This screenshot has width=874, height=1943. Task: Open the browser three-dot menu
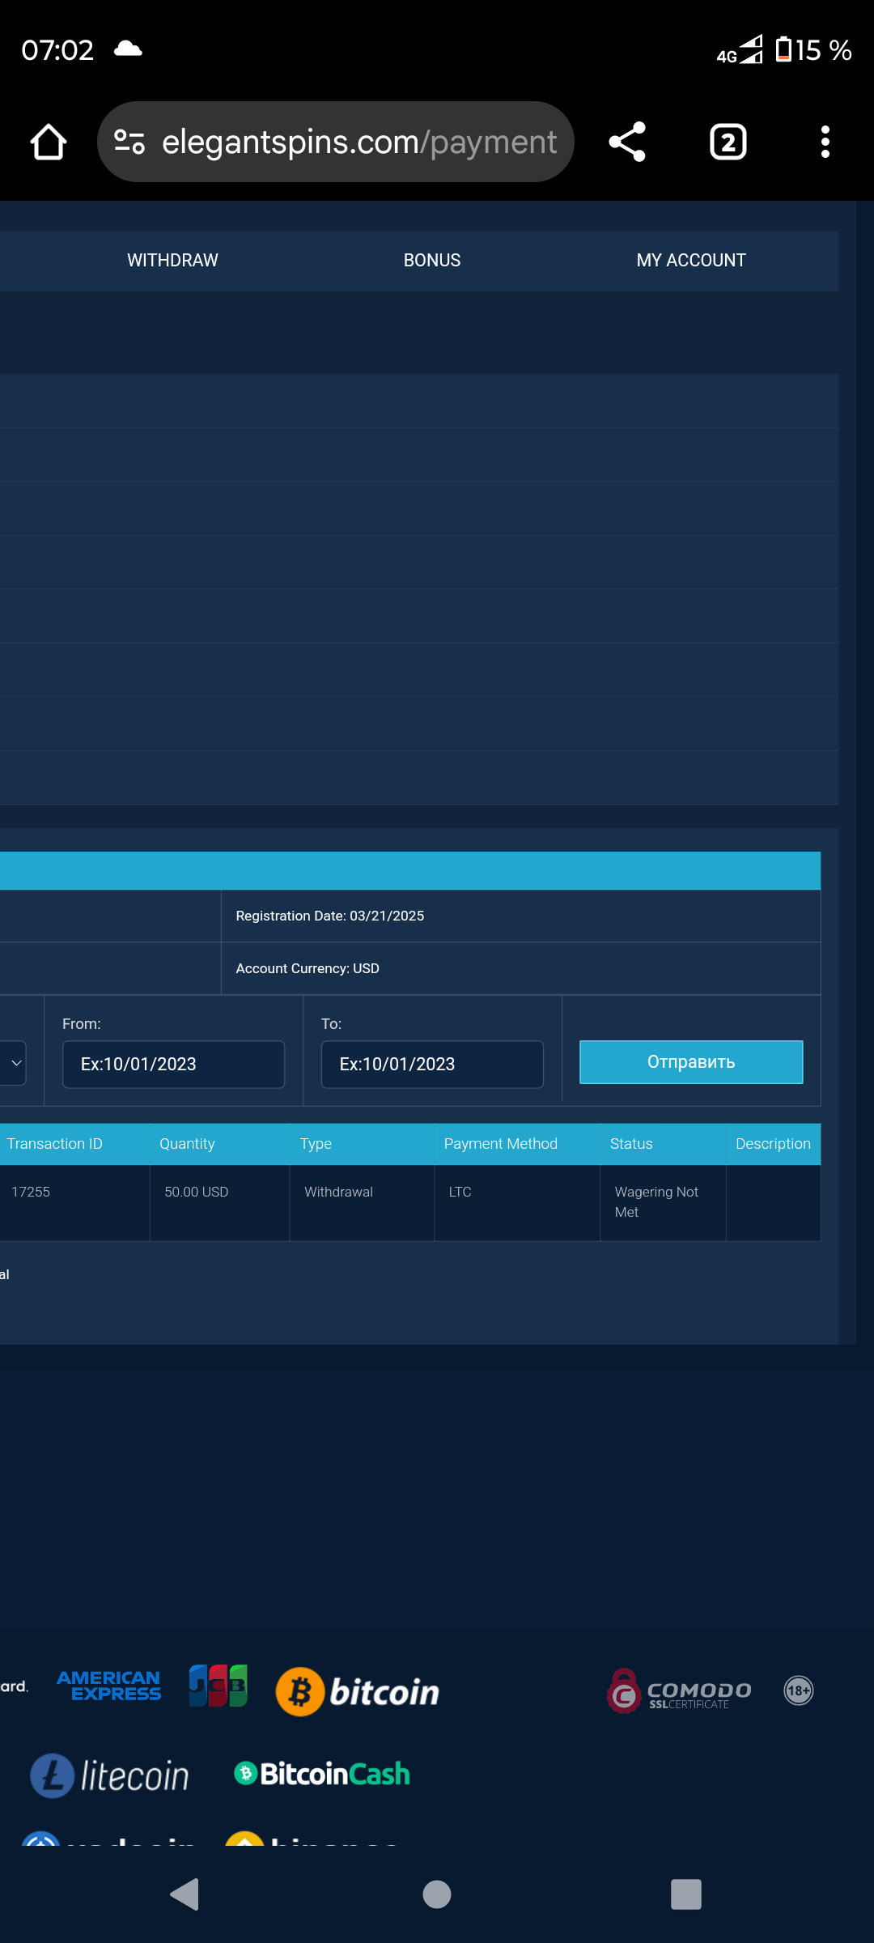(825, 142)
